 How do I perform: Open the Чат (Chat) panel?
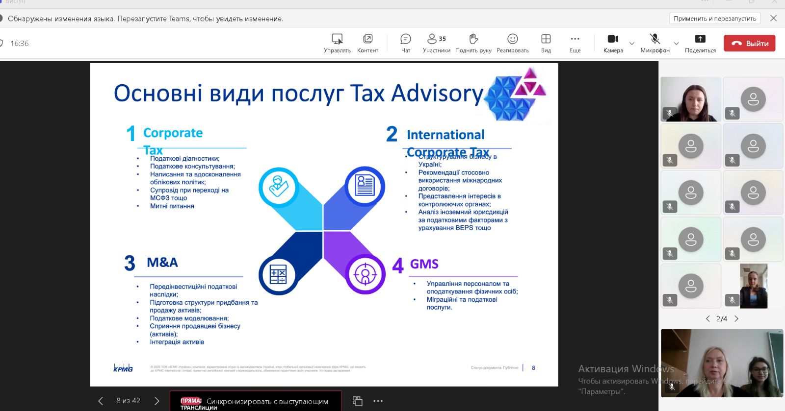tap(406, 43)
